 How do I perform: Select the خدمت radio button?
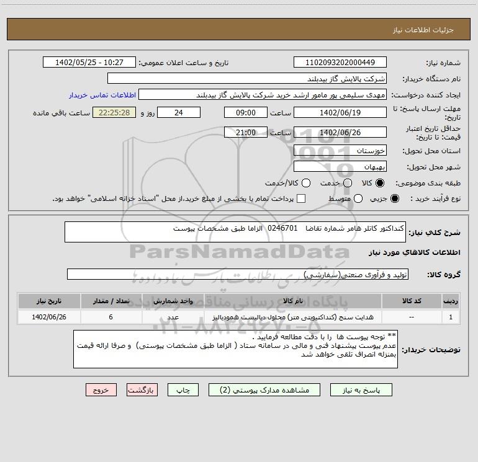(x=348, y=183)
